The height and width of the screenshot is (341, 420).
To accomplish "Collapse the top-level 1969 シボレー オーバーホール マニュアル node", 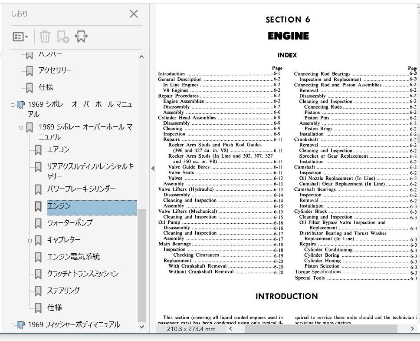I will click(x=13, y=105).
